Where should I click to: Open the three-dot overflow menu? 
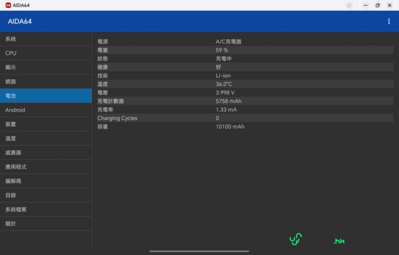pos(389,21)
